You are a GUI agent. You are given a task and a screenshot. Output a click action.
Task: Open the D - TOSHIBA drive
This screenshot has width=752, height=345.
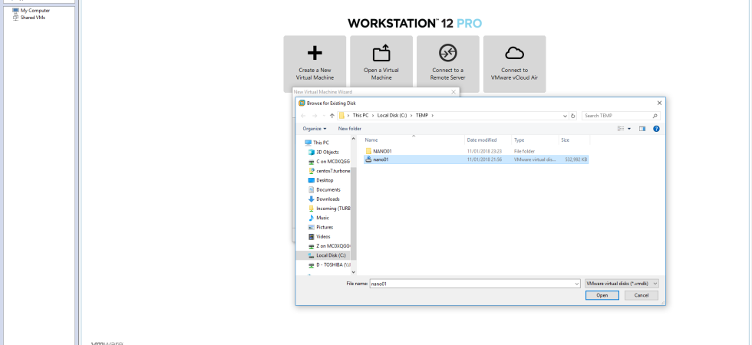point(329,264)
